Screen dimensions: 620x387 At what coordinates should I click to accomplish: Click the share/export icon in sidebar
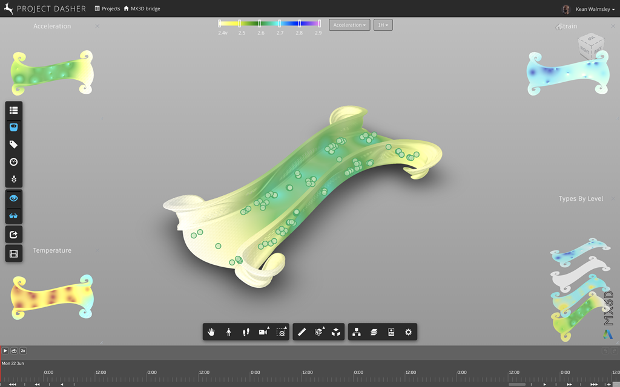coord(13,235)
